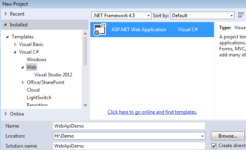The width and height of the screenshot is (246, 150).
Task: Click the template tree scrollbar thumb
Action: pos(85,51)
